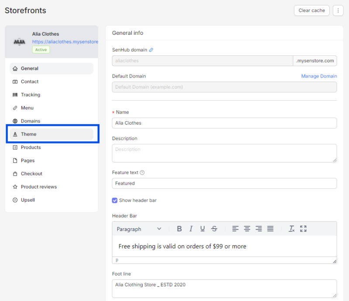The height and width of the screenshot is (301, 349).
Task: Uncheck the Show header bar checkbox
Action: tap(115, 200)
